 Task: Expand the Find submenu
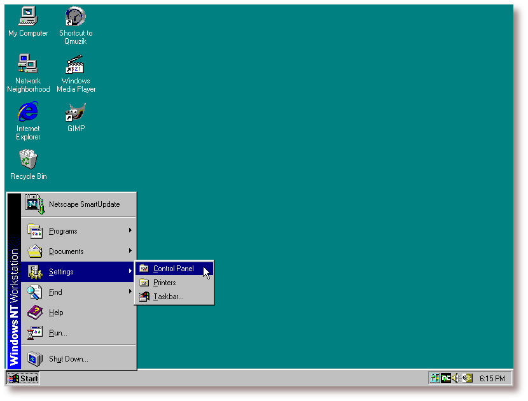(56, 292)
